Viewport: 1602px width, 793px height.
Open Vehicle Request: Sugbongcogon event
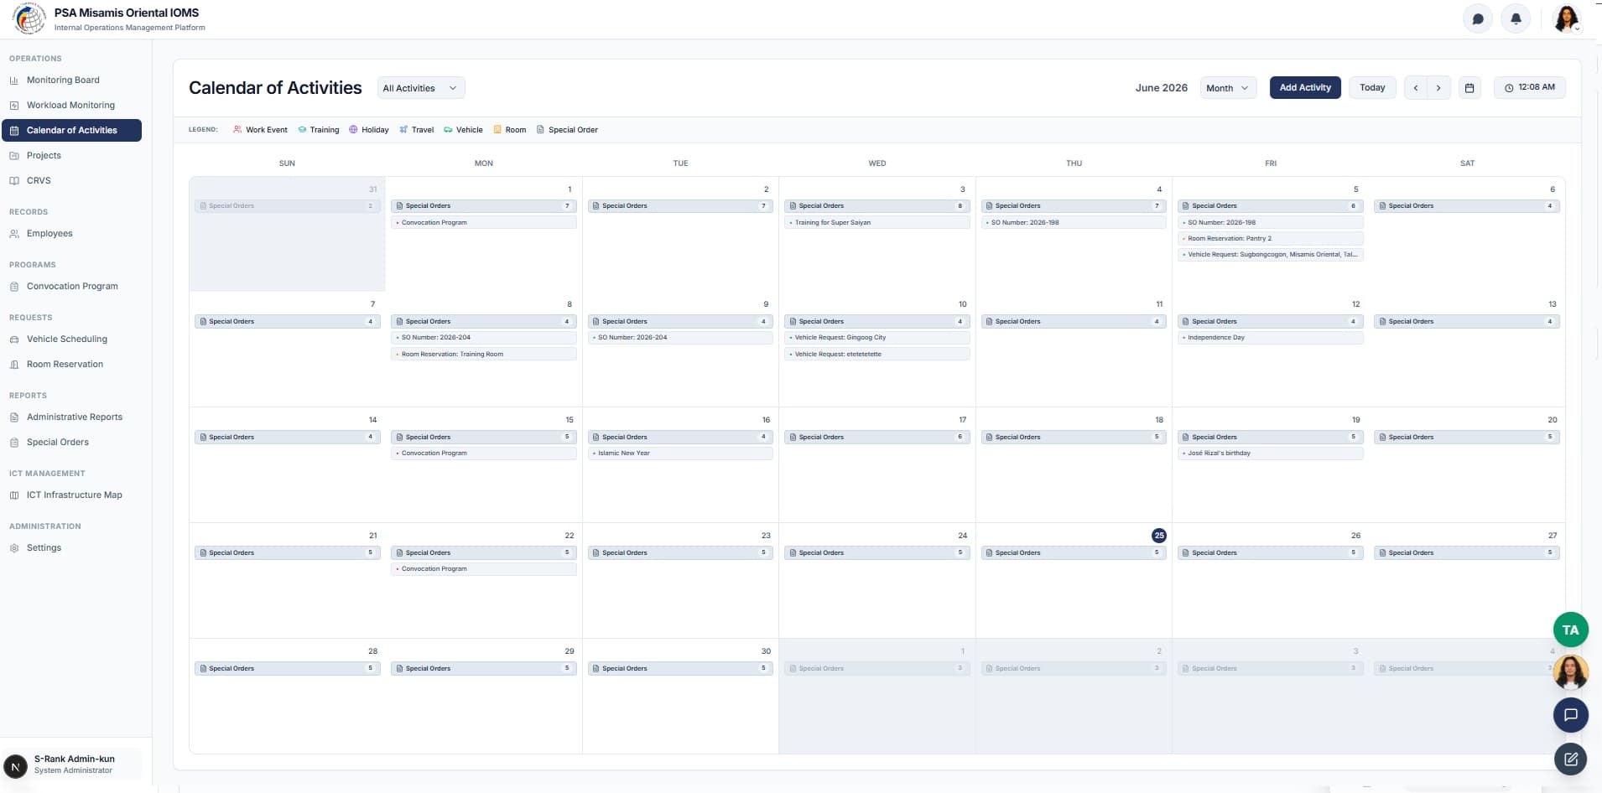click(1270, 255)
